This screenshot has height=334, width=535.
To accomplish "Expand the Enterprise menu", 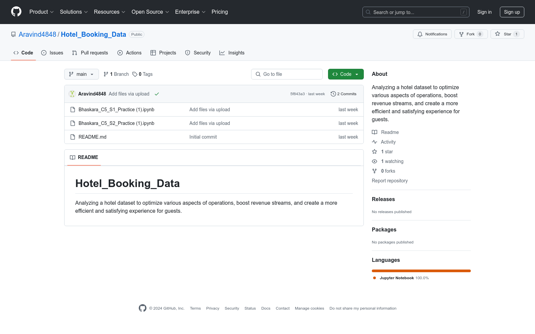I will [190, 12].
